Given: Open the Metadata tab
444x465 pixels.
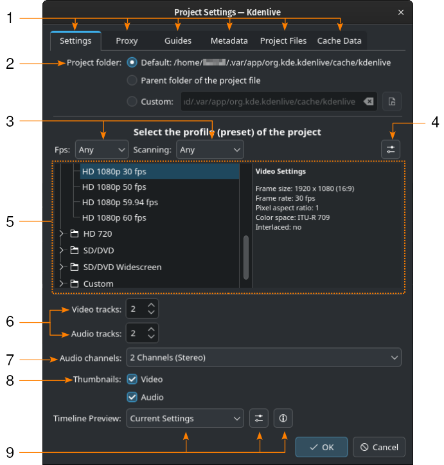Looking at the screenshot, I should pos(229,41).
